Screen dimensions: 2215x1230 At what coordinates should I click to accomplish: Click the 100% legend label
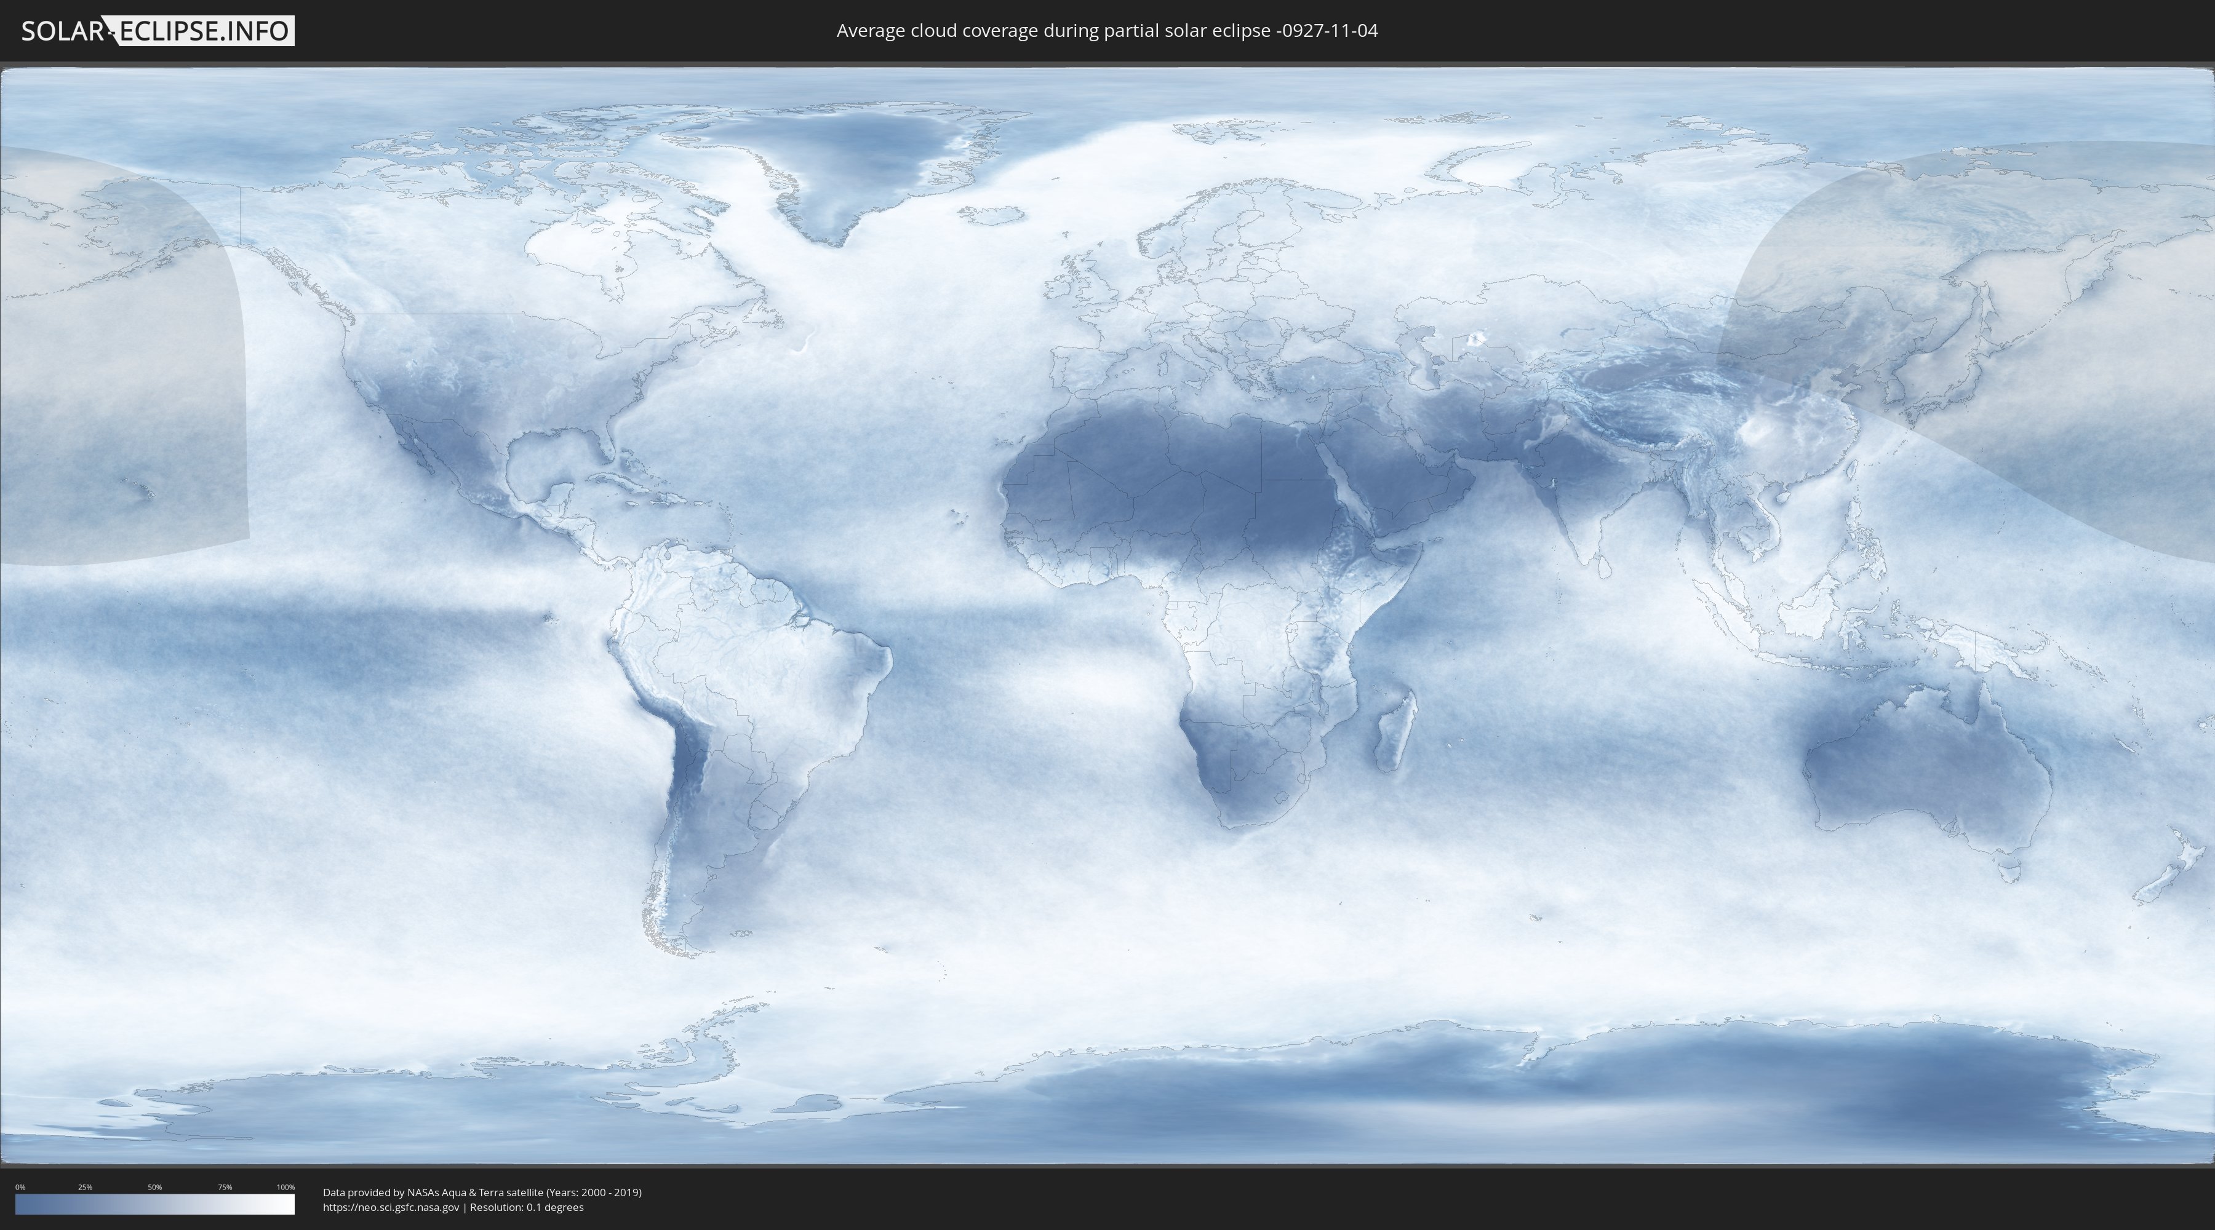click(x=285, y=1187)
